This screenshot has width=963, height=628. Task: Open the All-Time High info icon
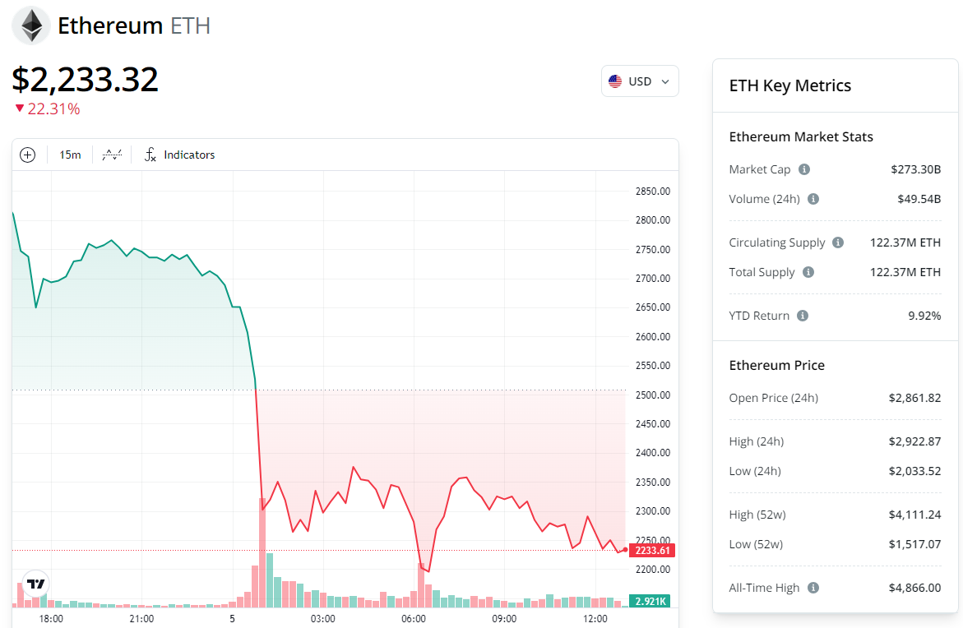pyautogui.click(x=813, y=588)
